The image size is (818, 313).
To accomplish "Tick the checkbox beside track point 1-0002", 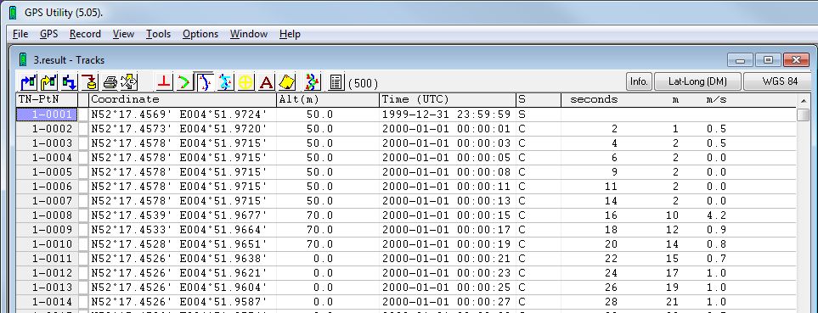I will pos(83,129).
